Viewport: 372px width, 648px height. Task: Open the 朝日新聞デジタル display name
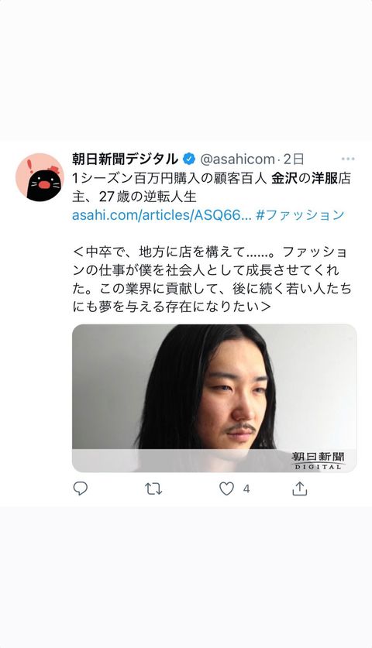tap(125, 159)
